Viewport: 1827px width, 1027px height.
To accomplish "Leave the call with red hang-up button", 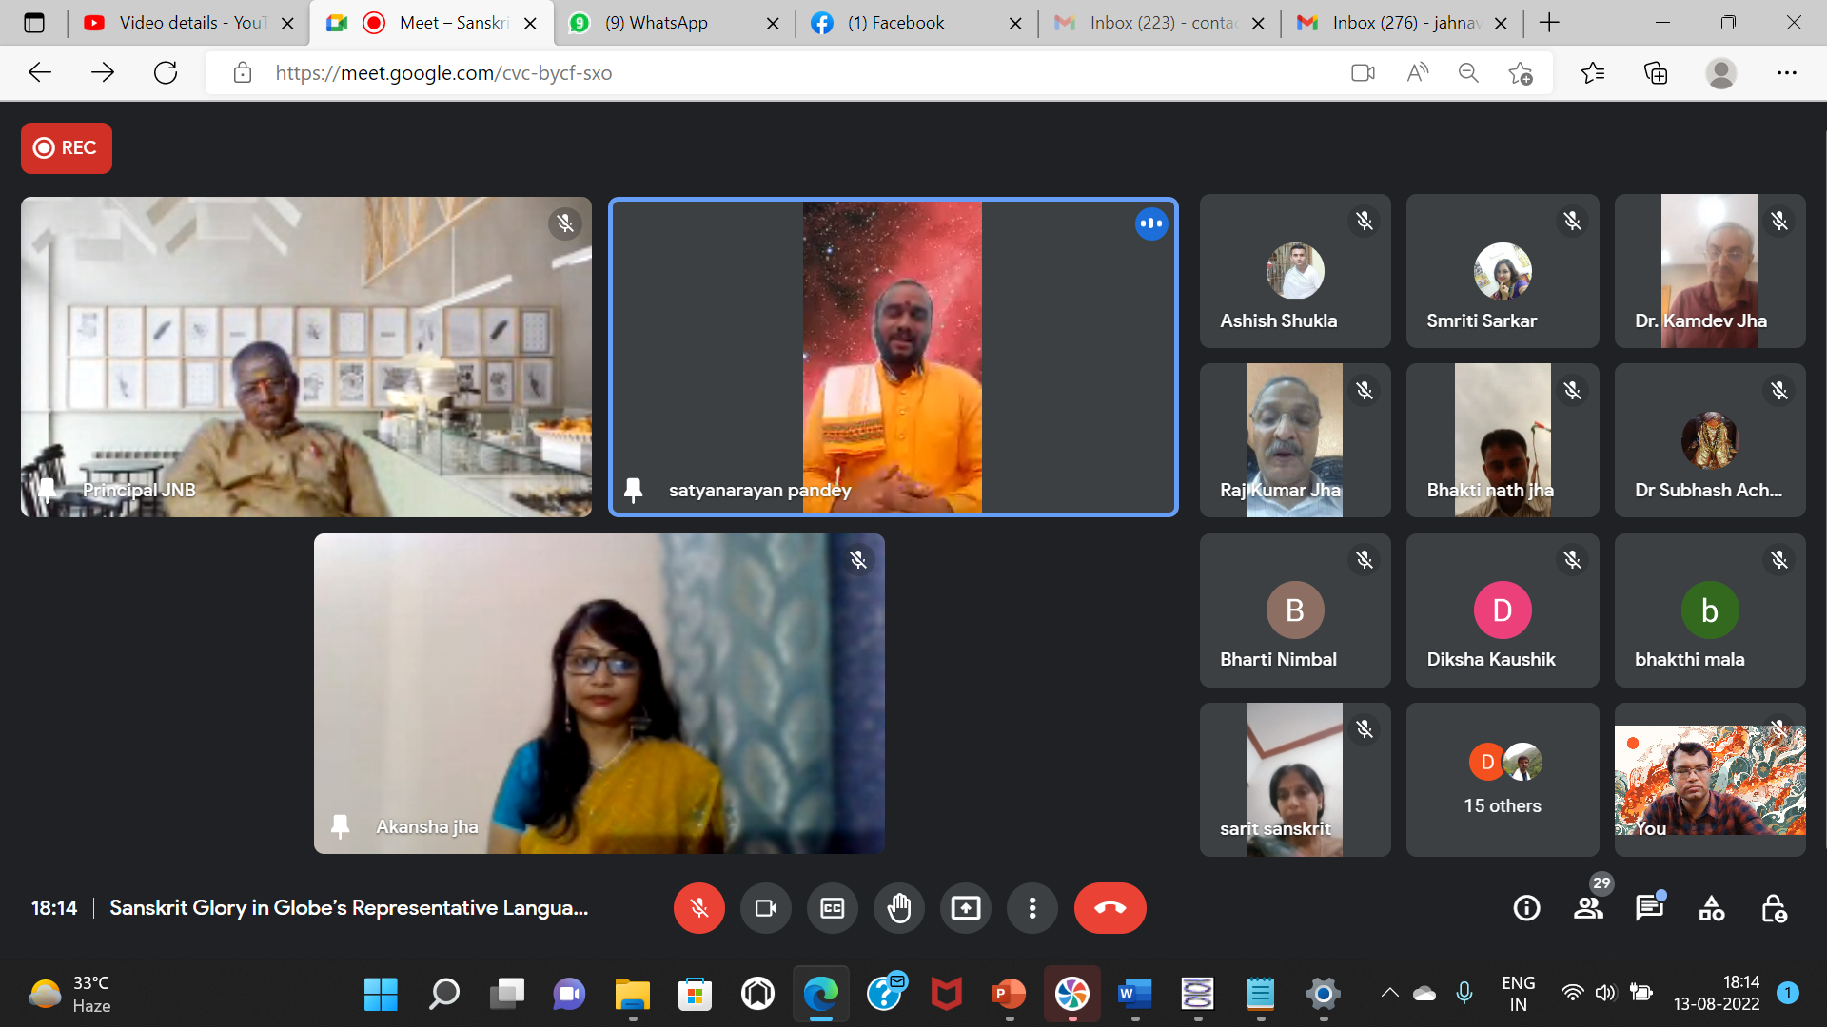I will click(x=1110, y=908).
